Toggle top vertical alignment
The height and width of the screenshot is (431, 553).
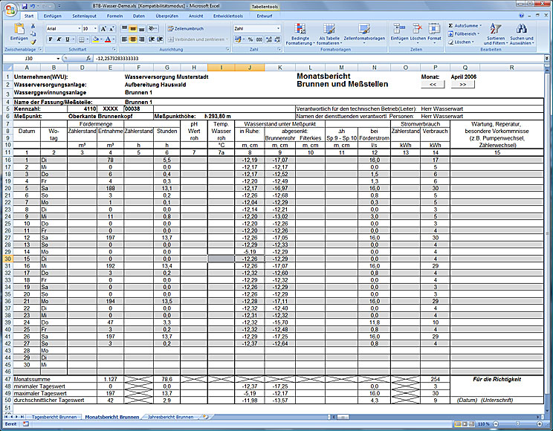pos(124,28)
